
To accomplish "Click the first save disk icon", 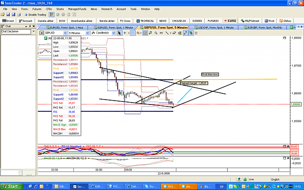I will pyautogui.click(x=8, y=15).
